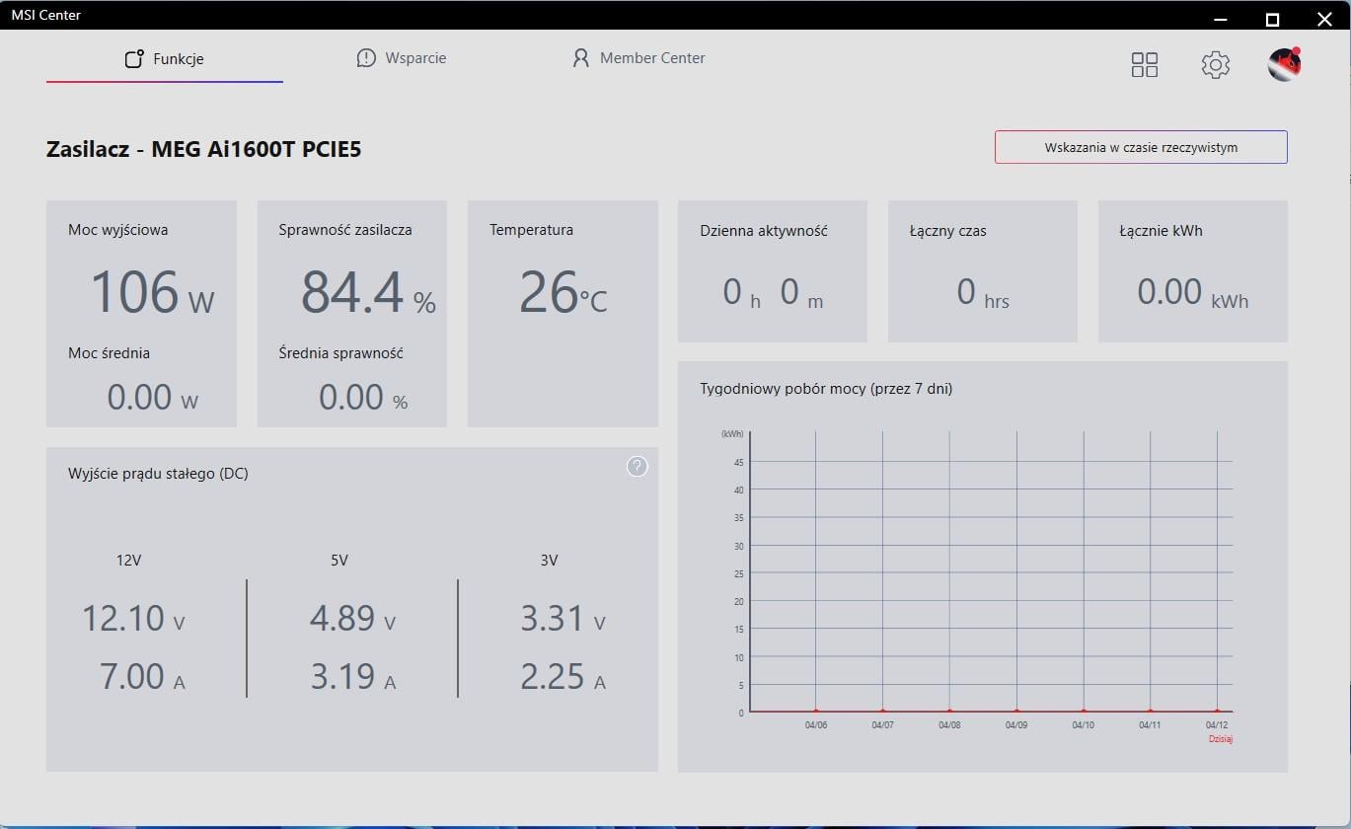
Task: Click the 04/09 data point on chart
Action: coord(1016,711)
